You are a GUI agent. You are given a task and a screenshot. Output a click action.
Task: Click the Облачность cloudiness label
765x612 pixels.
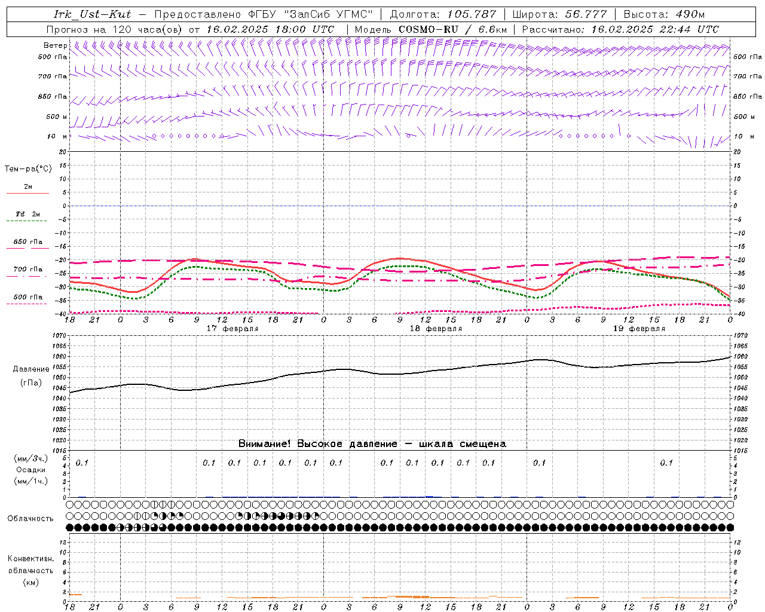click(30, 519)
